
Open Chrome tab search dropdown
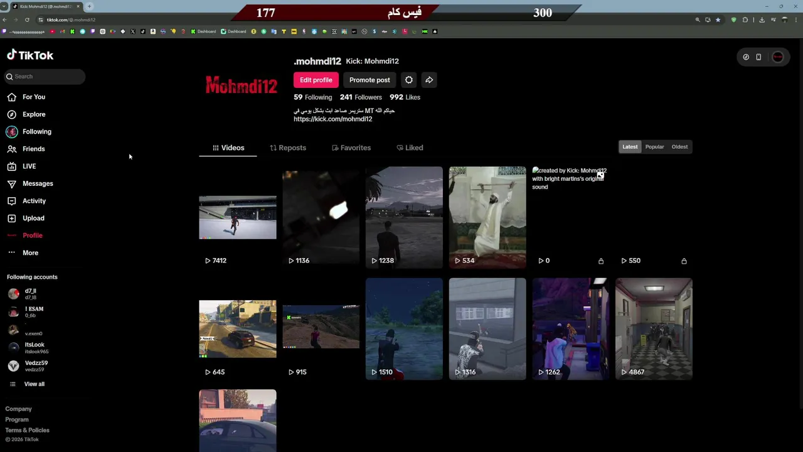point(4,6)
